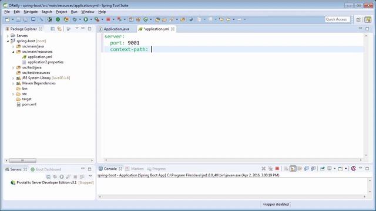Expand the JRE System Library node
The width and height of the screenshot is (376, 211).
click(x=14, y=78)
